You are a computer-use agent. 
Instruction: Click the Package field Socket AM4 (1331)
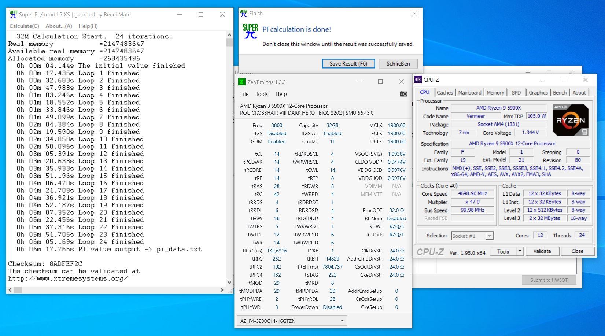point(498,124)
